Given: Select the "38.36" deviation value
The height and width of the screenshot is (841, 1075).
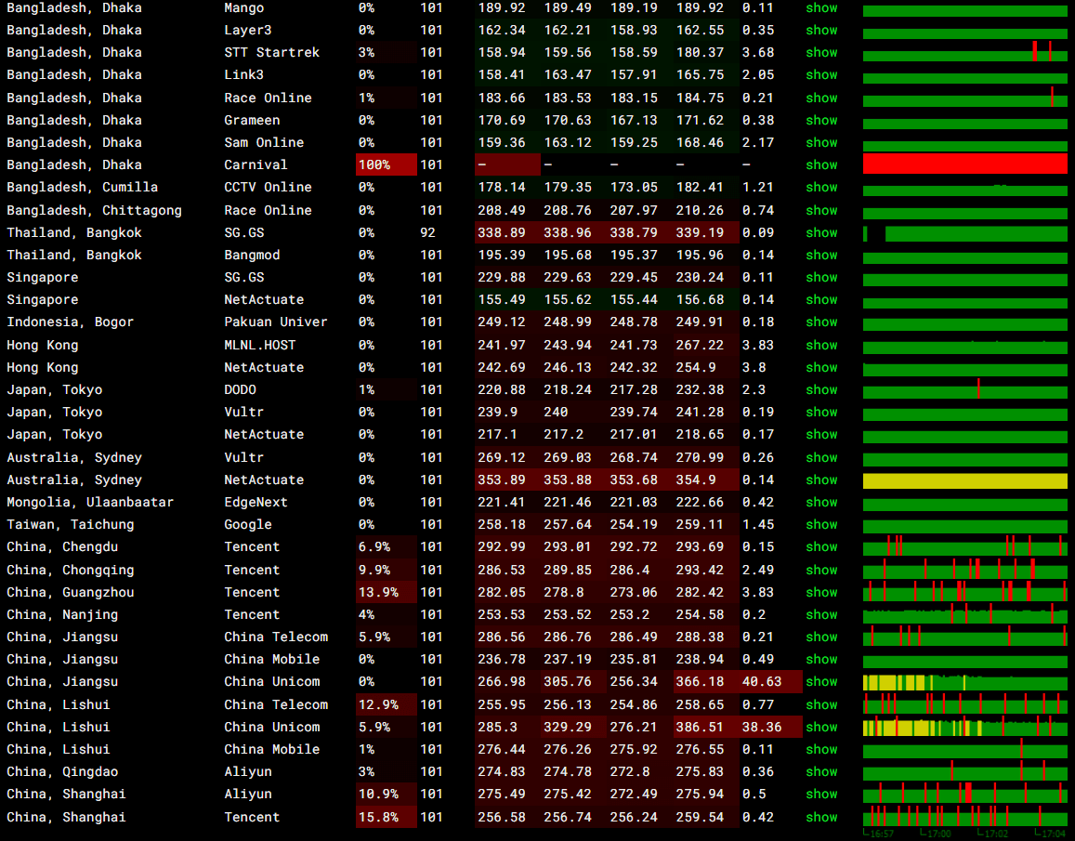Looking at the screenshot, I should (x=762, y=727).
